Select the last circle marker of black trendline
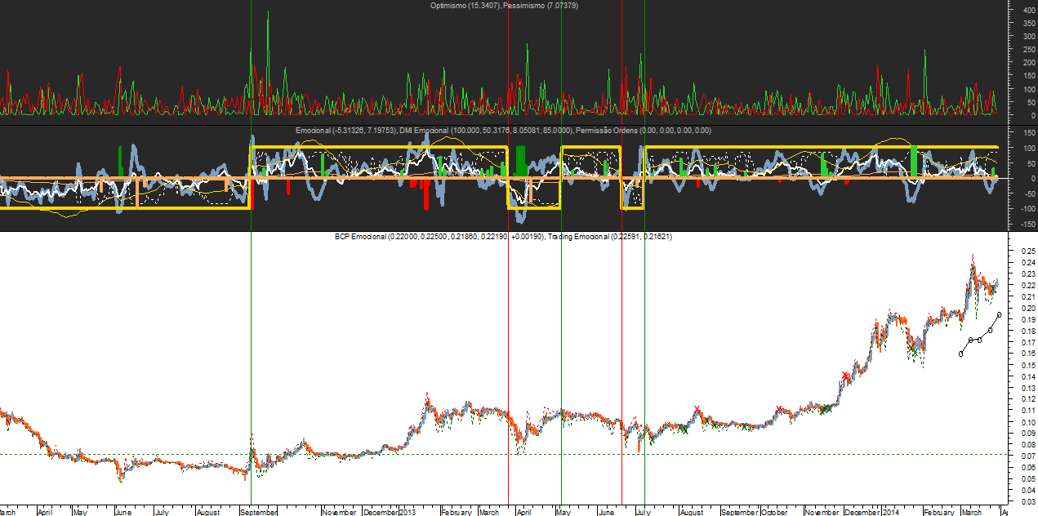1038x516 pixels. pos(999,314)
